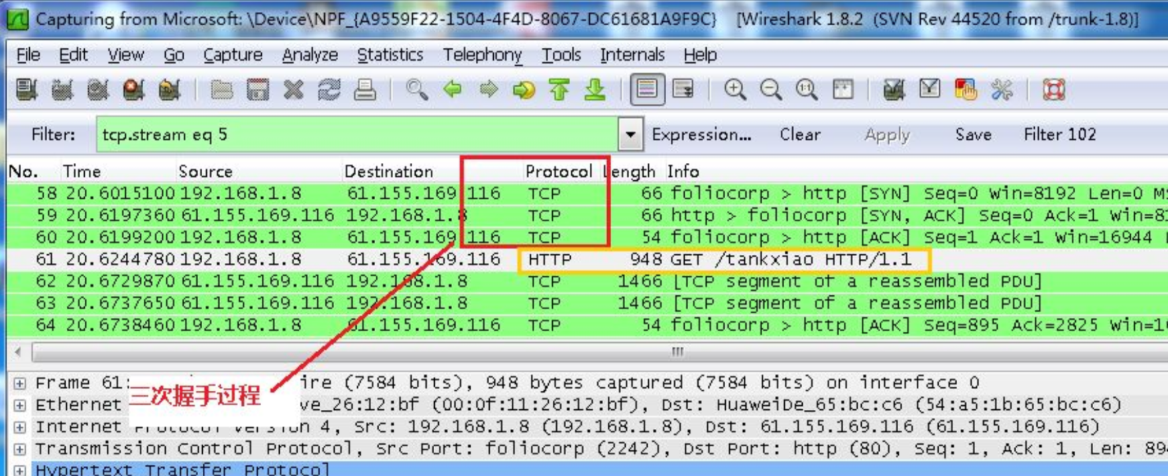Restart the running capture icon

click(x=170, y=89)
